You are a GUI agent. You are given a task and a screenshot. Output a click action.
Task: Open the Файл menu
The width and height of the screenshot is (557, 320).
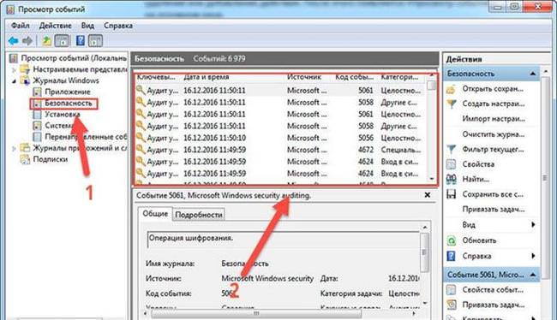coord(21,26)
